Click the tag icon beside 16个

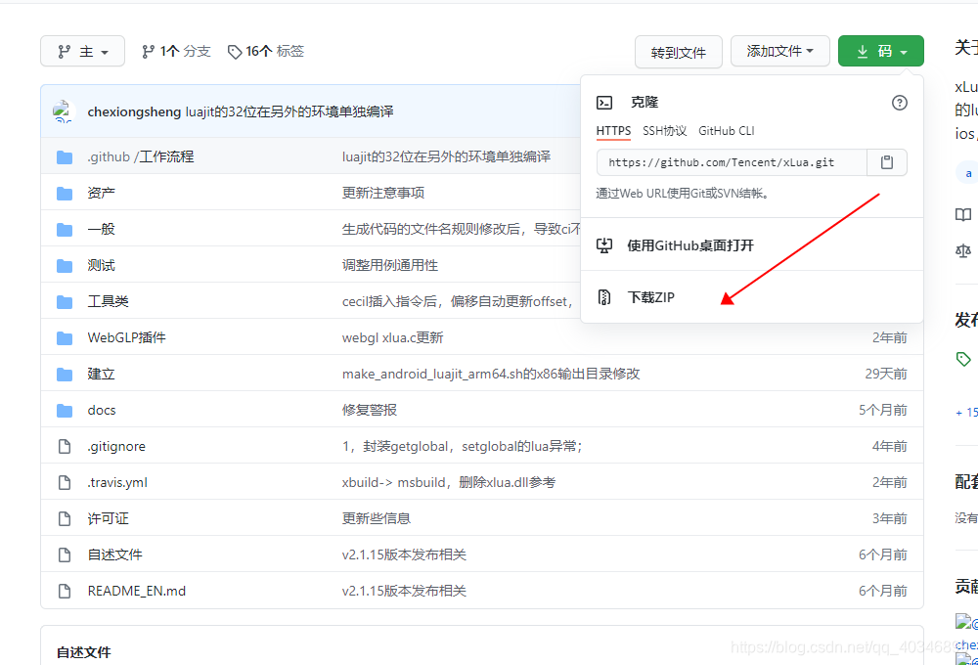click(x=235, y=52)
